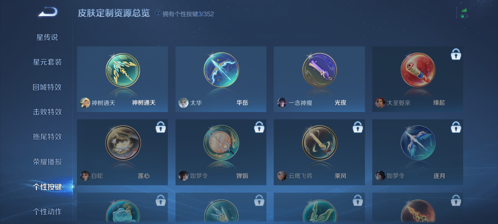This screenshot has width=498, height=224.
Task: Open the help question mark next to title
Action: [x=158, y=13]
